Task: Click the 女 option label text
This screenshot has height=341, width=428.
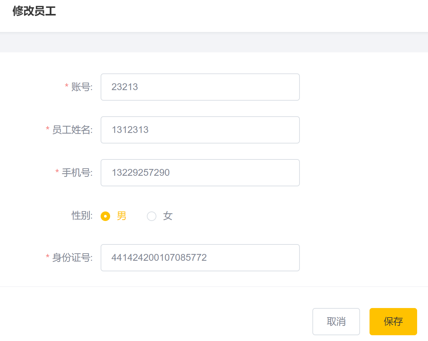Action: 168,216
